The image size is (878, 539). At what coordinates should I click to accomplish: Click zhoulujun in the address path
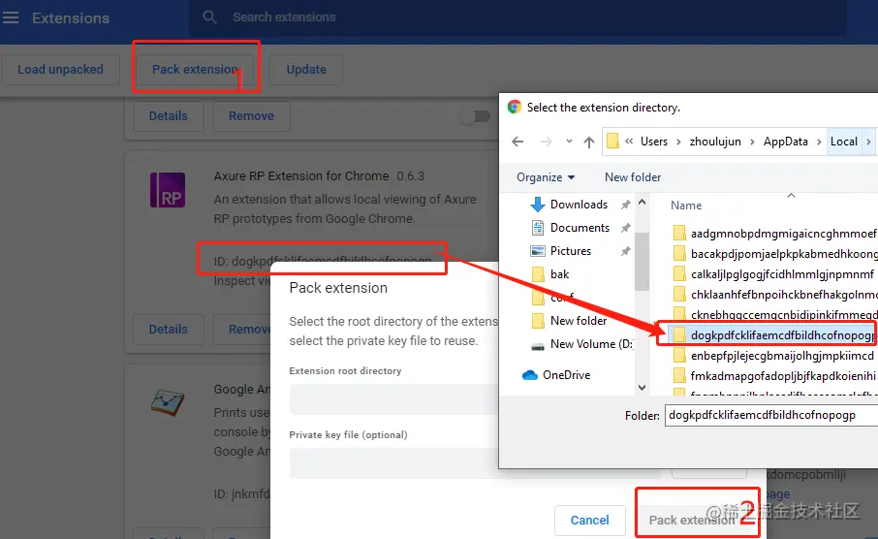715,142
